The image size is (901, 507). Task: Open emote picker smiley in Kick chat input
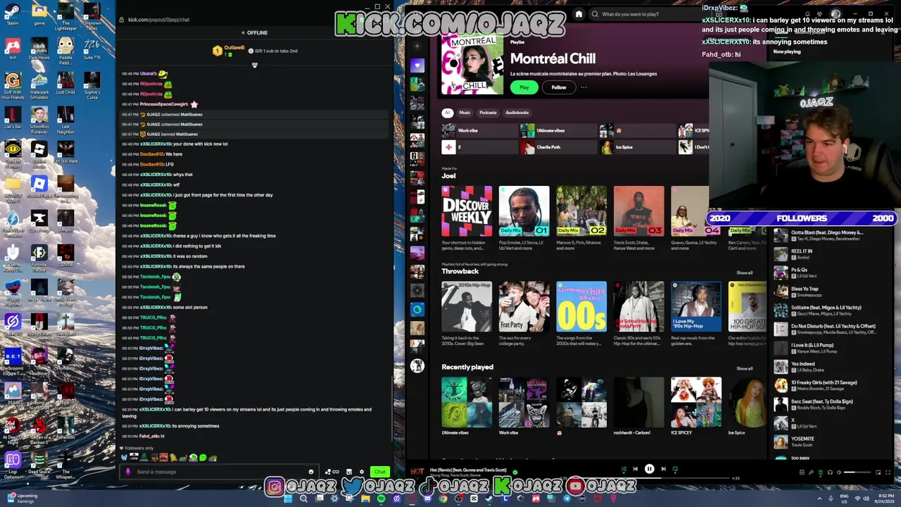(311, 472)
